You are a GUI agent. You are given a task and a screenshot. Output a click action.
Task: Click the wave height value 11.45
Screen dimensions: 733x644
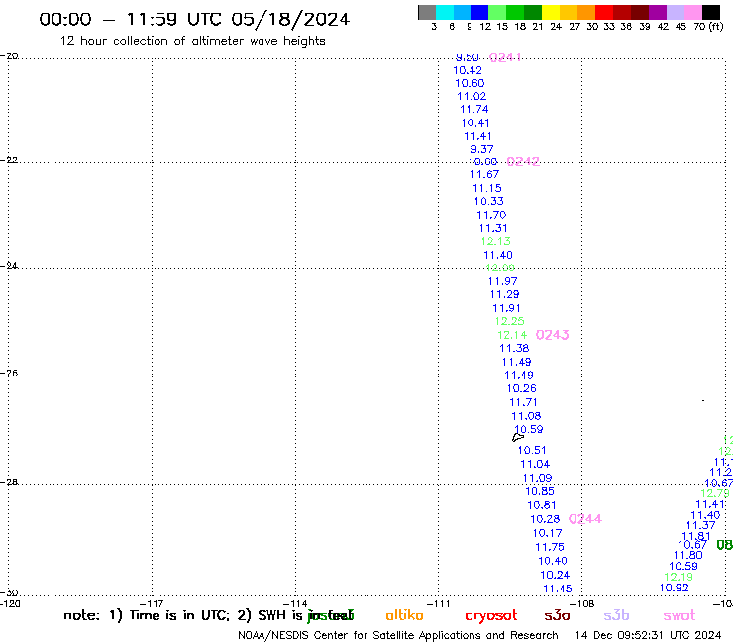558,589
